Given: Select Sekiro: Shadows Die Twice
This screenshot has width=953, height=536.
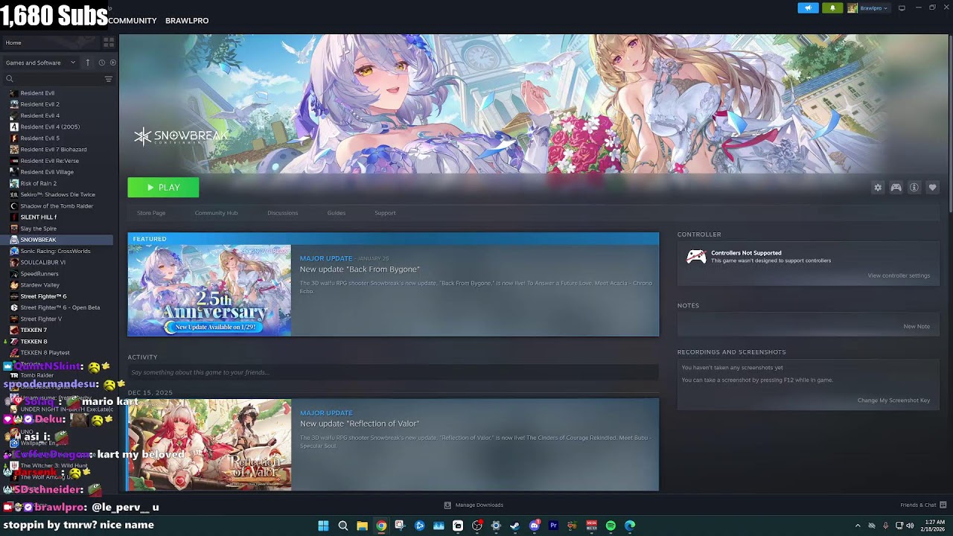Looking at the screenshot, I should pyautogui.click(x=57, y=194).
